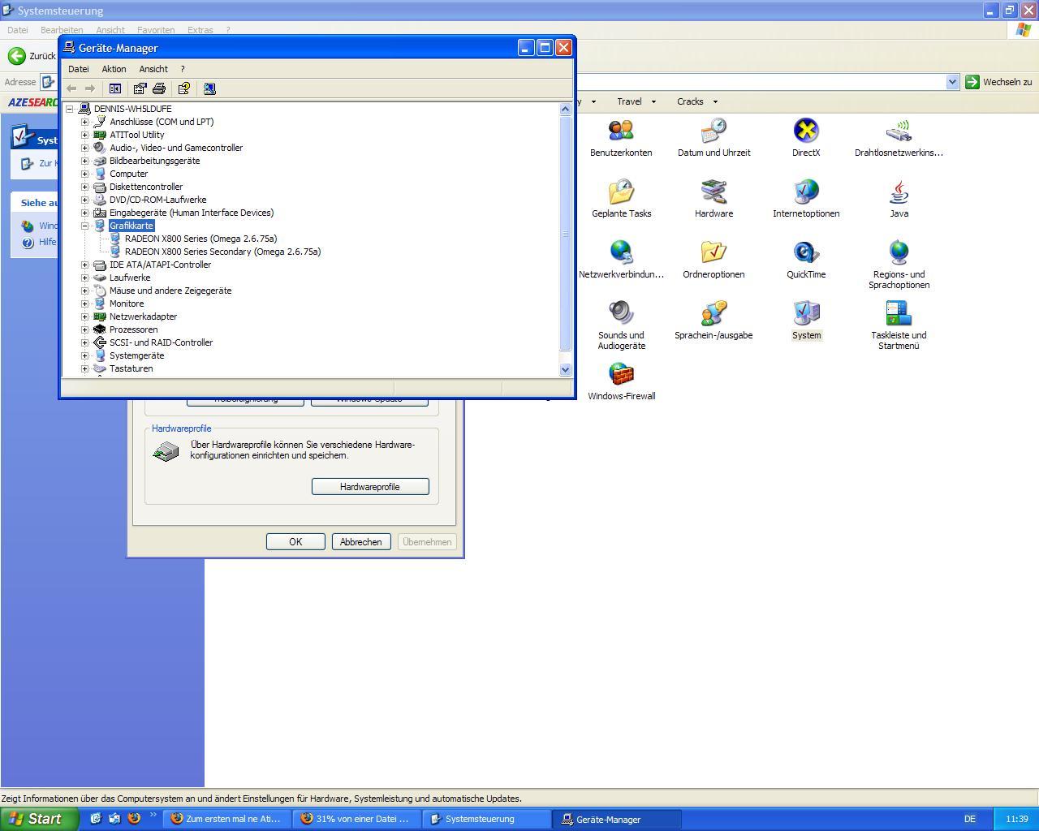
Task: Click the DE language indicator in the tray
Action: [970, 819]
